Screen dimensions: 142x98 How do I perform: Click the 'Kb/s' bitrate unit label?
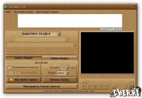73,68
